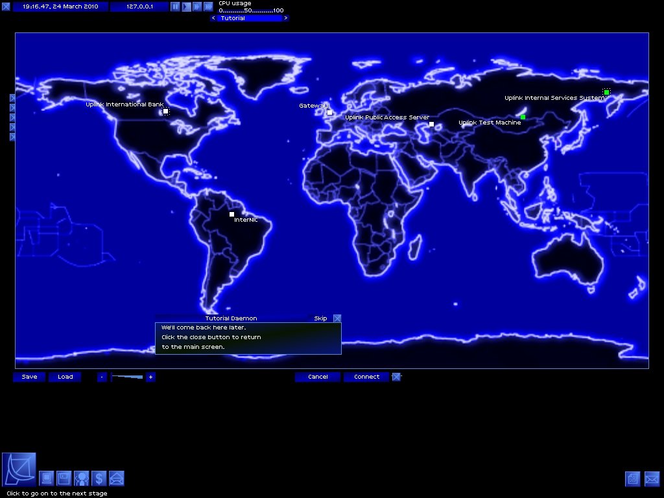Open the received email icon bottom right
The width and height of the screenshot is (664, 498).
[652, 479]
